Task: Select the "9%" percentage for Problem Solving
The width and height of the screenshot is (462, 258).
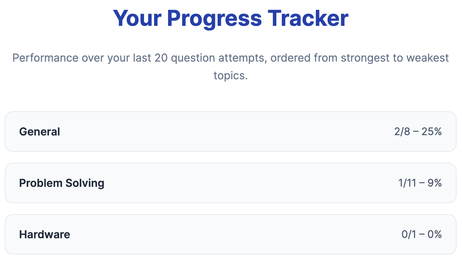Action: [x=435, y=183]
